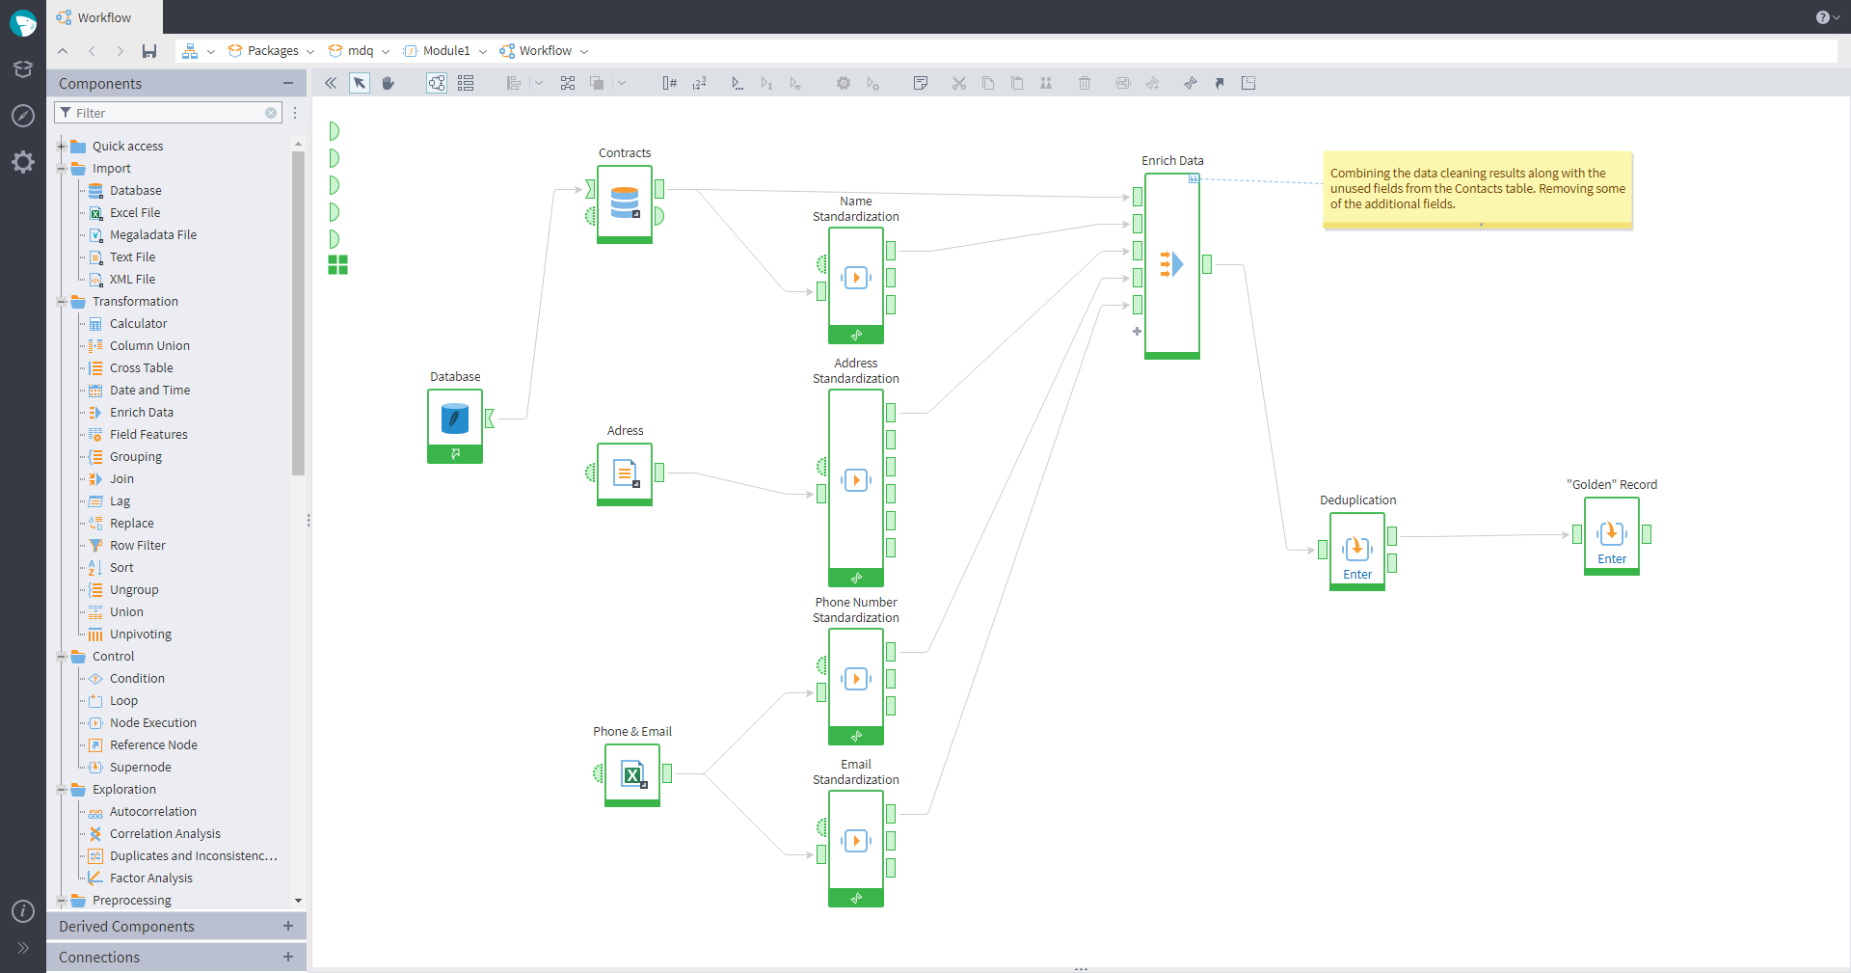Click the auto-layout nodes icon
The image size is (1851, 973).
point(568,84)
